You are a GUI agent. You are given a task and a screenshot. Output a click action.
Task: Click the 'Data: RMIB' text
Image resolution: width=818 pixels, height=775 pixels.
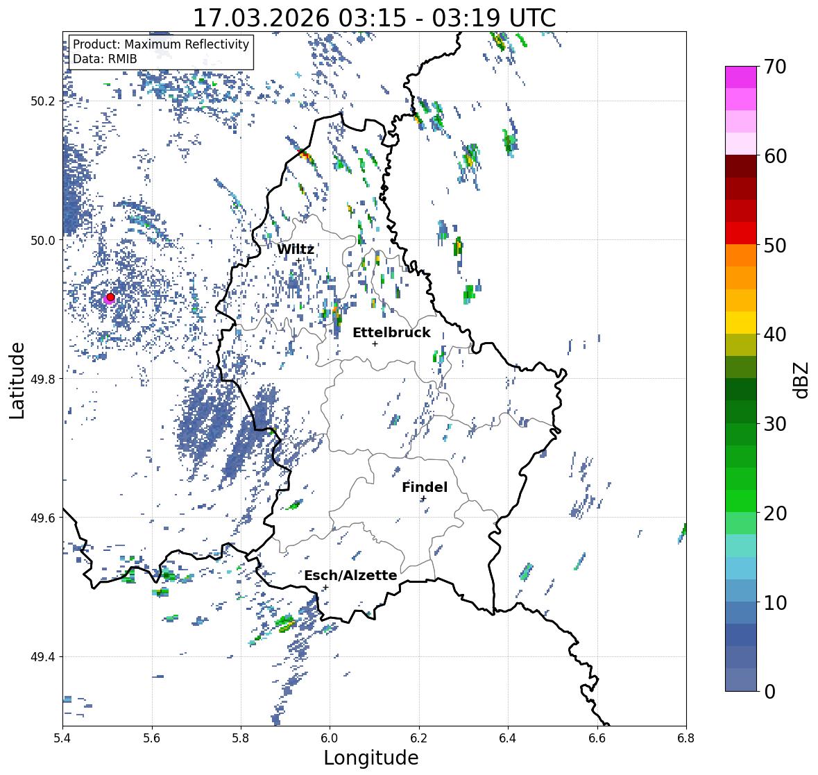coord(105,59)
